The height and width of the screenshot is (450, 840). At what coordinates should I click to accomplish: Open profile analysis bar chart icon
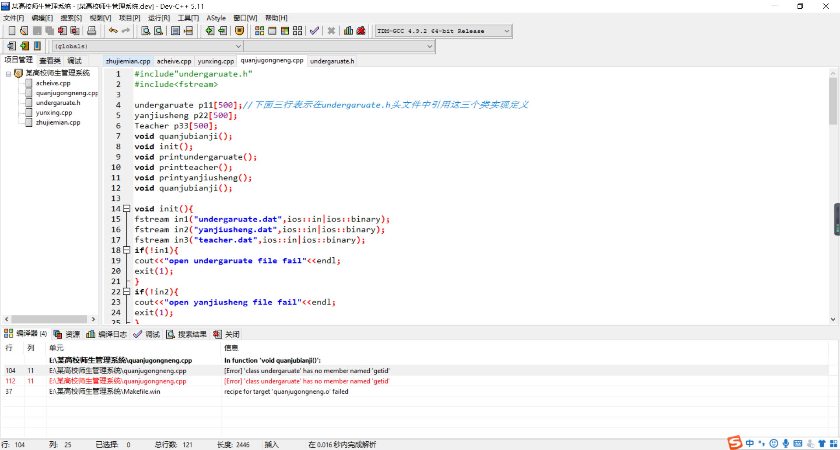coord(348,31)
